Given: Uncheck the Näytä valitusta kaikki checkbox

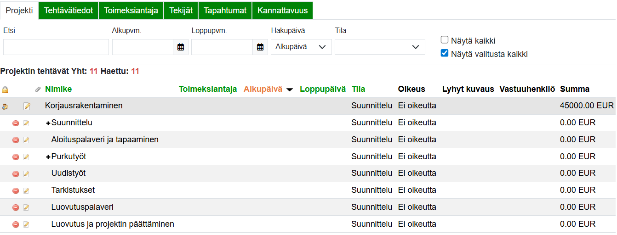Looking at the screenshot, I should point(445,53).
